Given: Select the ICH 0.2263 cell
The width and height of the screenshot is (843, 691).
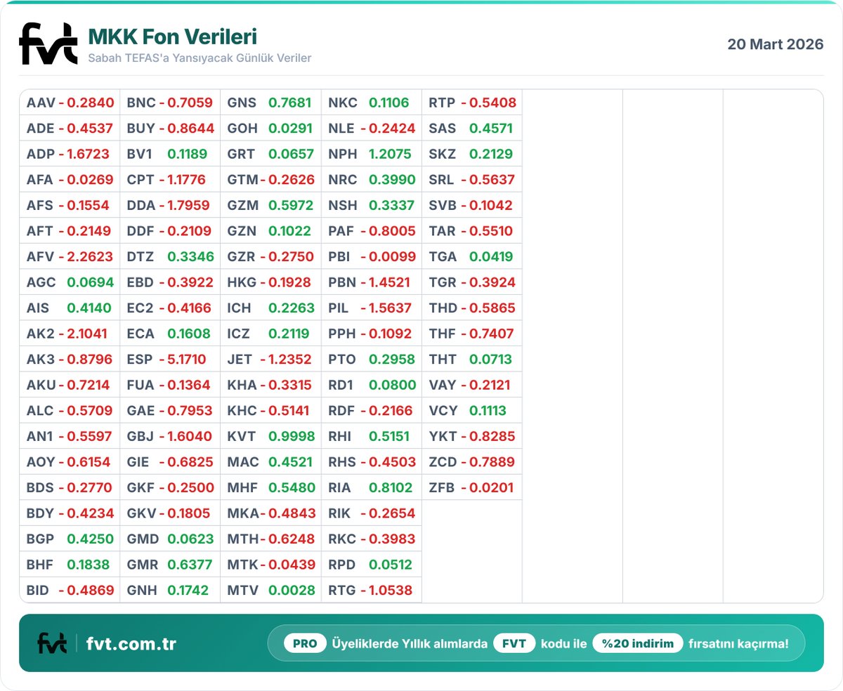Looking at the screenshot, I should [x=271, y=308].
